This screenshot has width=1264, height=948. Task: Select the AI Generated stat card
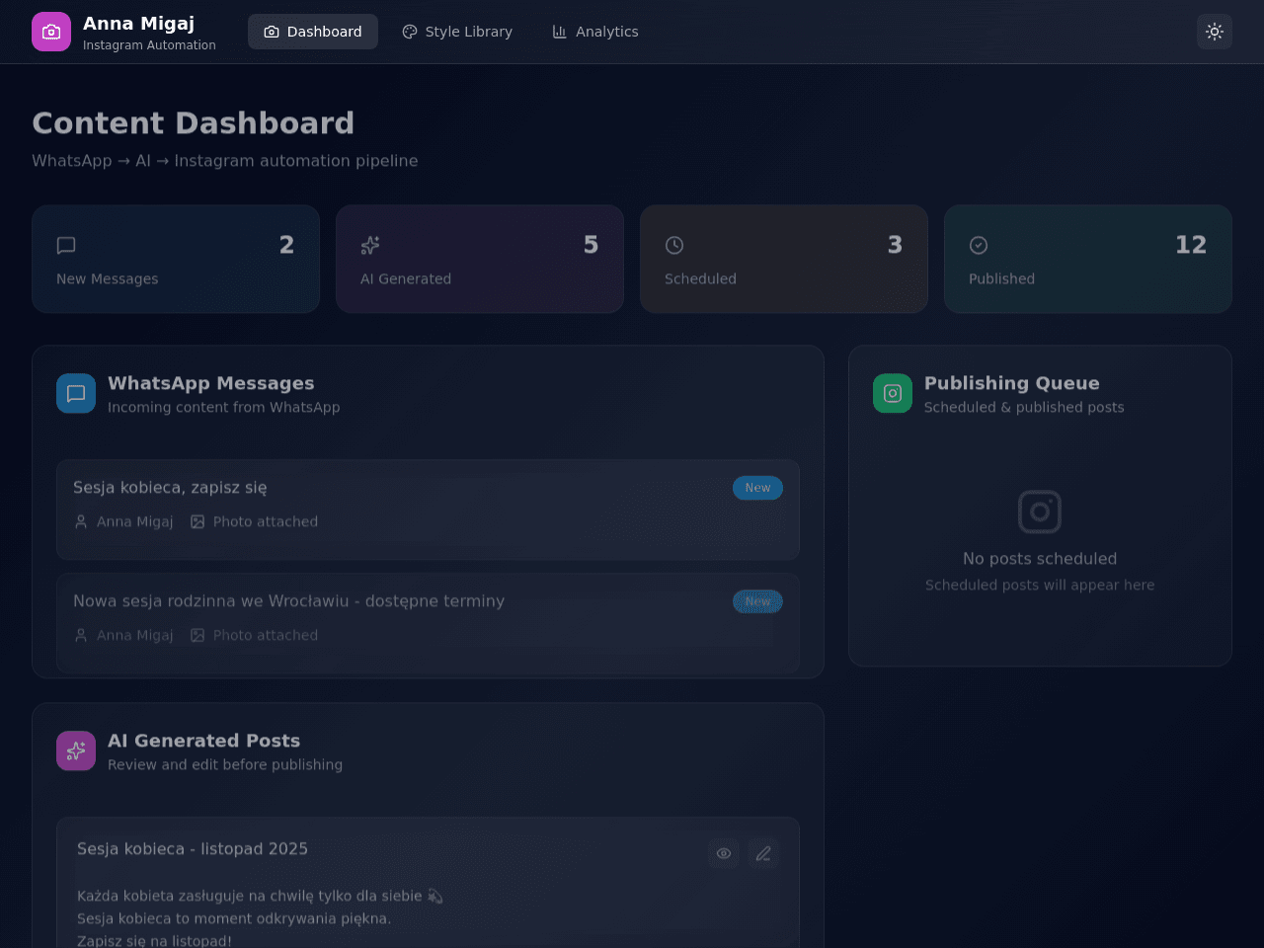[480, 259]
